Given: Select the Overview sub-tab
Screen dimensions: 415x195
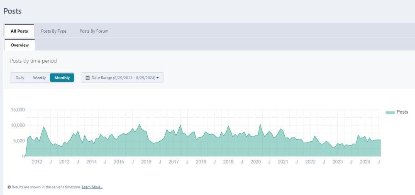Looking at the screenshot, I should click(20, 45).
